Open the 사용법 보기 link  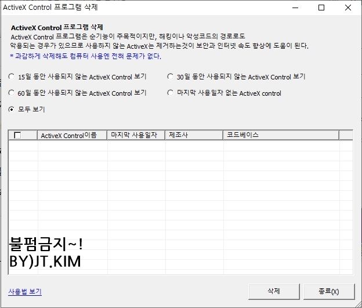(25, 292)
